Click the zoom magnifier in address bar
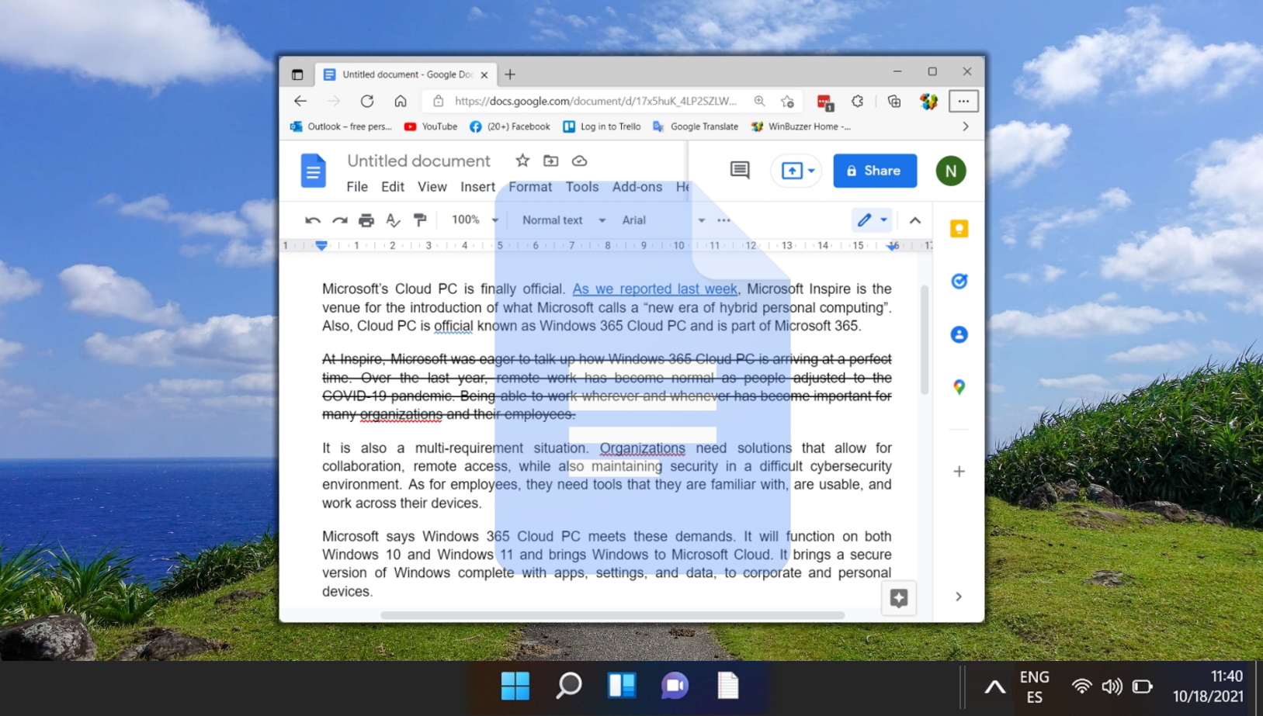Screen dimensions: 1263x716 coord(759,101)
